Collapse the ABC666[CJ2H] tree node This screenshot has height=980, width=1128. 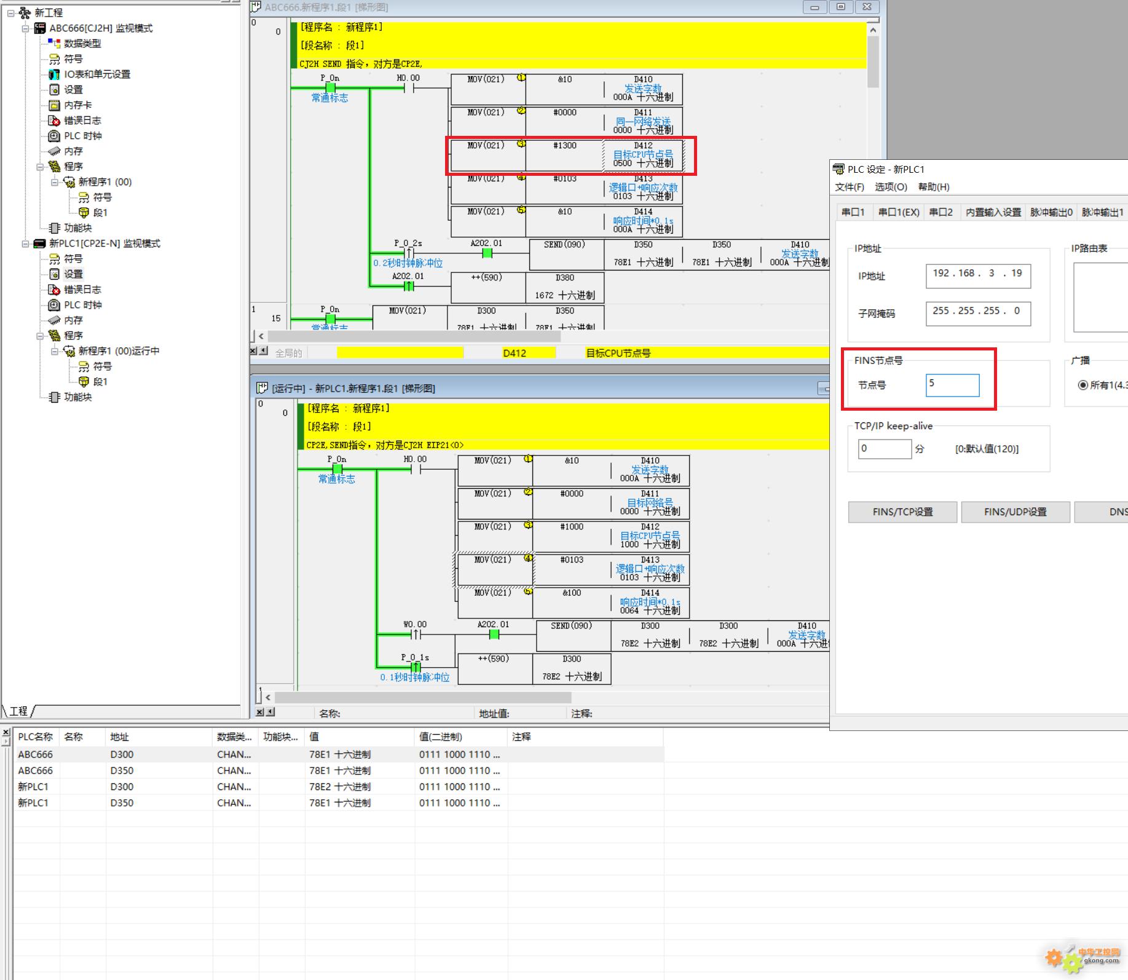pyautogui.click(x=25, y=28)
